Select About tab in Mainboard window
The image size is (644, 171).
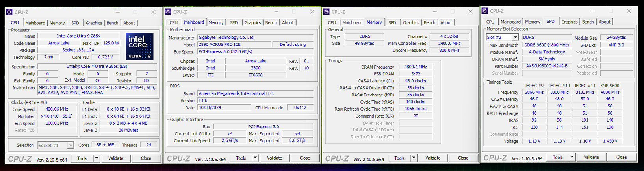(288, 22)
